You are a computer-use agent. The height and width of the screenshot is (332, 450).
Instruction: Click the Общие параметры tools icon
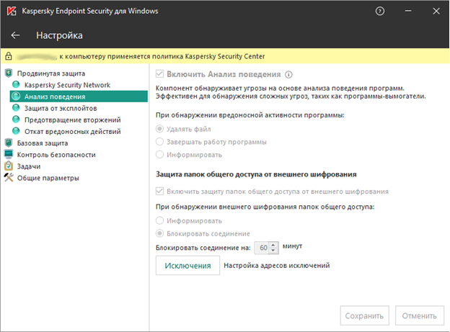click(9, 178)
